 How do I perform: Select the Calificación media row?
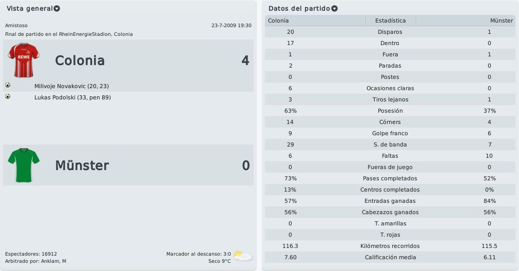pyautogui.click(x=390, y=257)
